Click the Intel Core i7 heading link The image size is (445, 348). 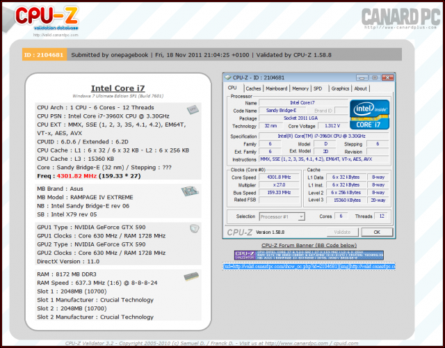pos(118,88)
